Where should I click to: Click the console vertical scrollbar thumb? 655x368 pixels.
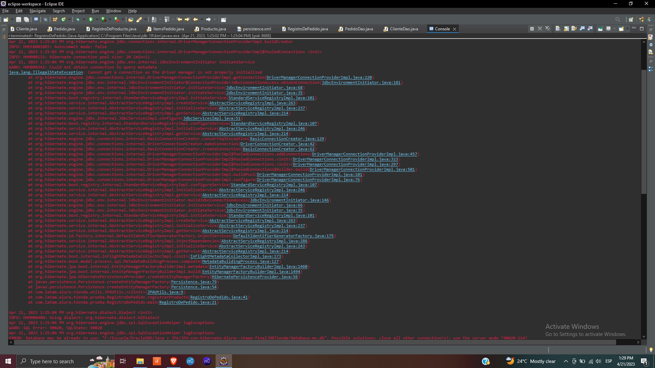click(x=644, y=131)
